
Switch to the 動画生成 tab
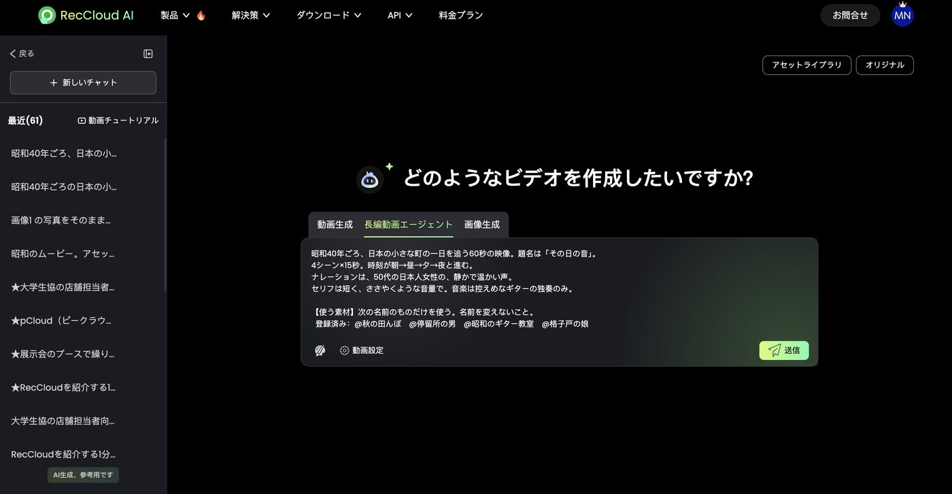click(x=335, y=225)
